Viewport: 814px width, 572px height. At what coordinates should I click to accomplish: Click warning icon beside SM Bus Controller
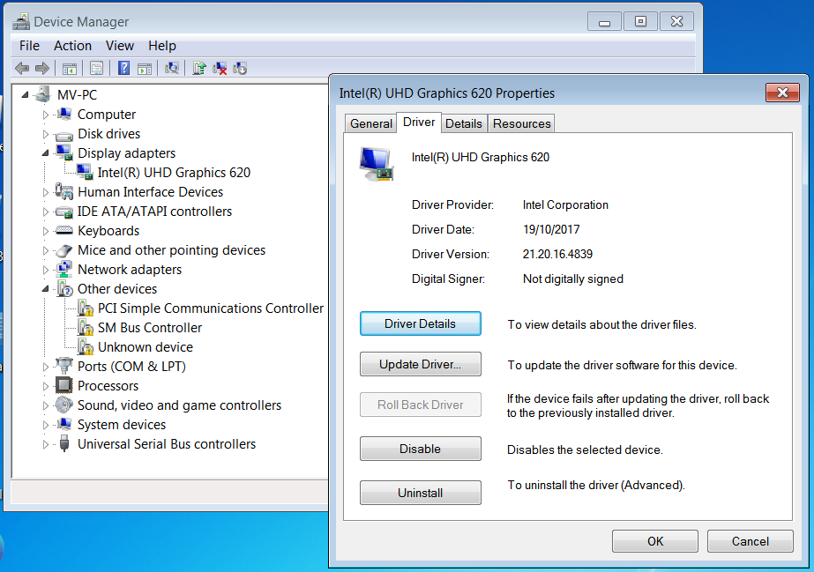tap(86, 327)
